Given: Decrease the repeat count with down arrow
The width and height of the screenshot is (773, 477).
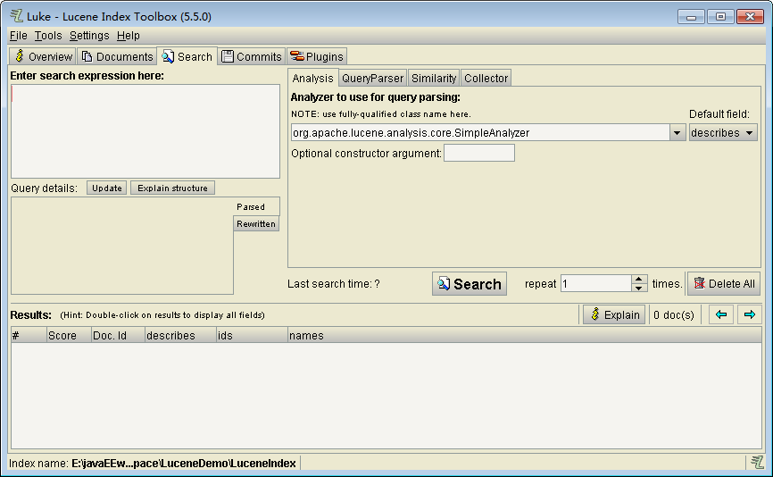Looking at the screenshot, I should click(x=639, y=289).
